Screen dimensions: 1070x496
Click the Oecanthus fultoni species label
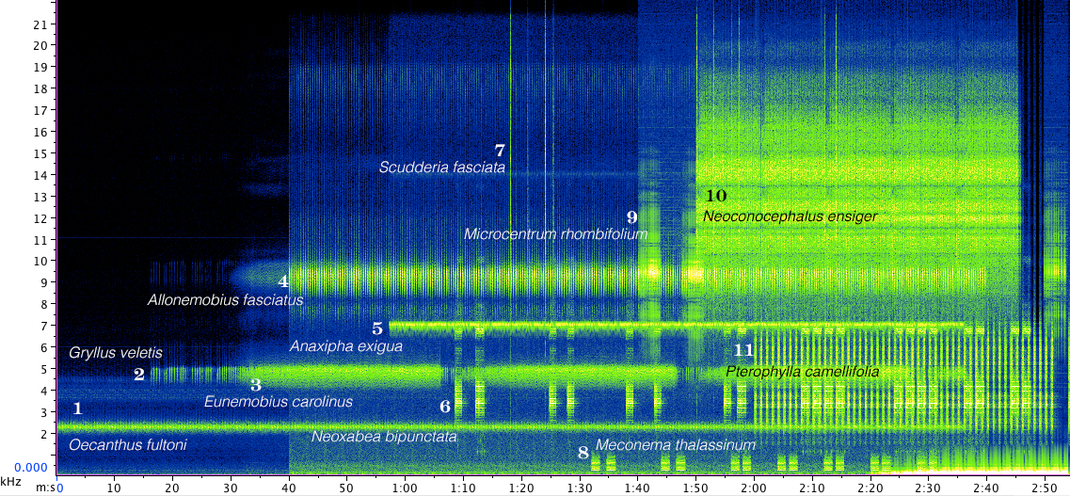click(128, 444)
